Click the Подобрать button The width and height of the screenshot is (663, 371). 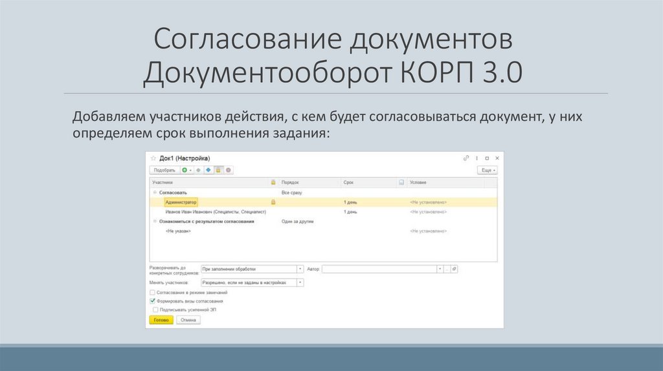(164, 170)
